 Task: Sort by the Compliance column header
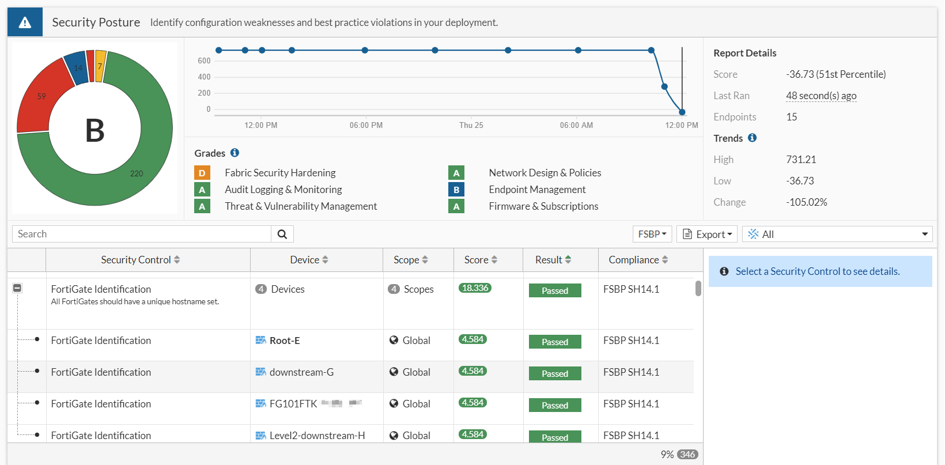[x=638, y=260]
